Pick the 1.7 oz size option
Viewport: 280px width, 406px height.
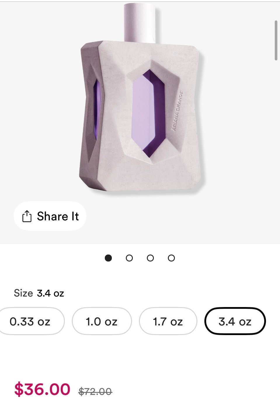(168, 321)
